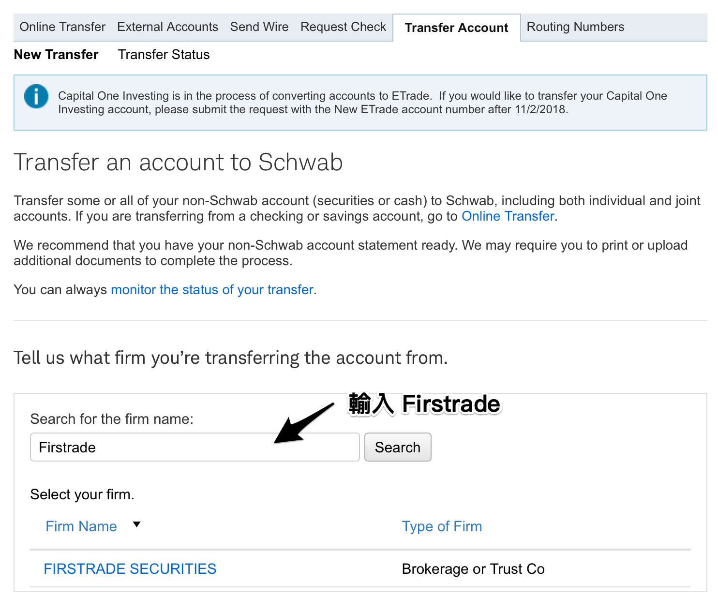Switch to the External Accounts tab
This screenshot has width=718, height=598.
coord(167,27)
